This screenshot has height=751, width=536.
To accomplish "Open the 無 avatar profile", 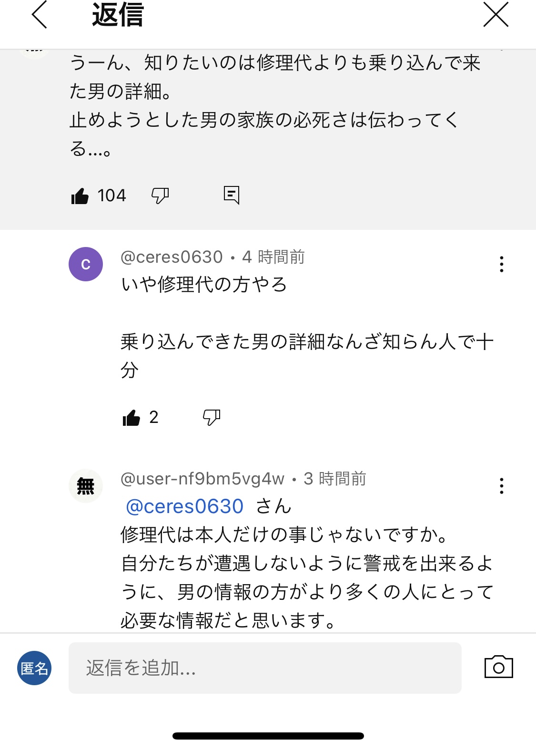I will point(86,486).
